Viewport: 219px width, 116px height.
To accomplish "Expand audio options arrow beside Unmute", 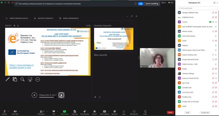I will click(8, 111).
